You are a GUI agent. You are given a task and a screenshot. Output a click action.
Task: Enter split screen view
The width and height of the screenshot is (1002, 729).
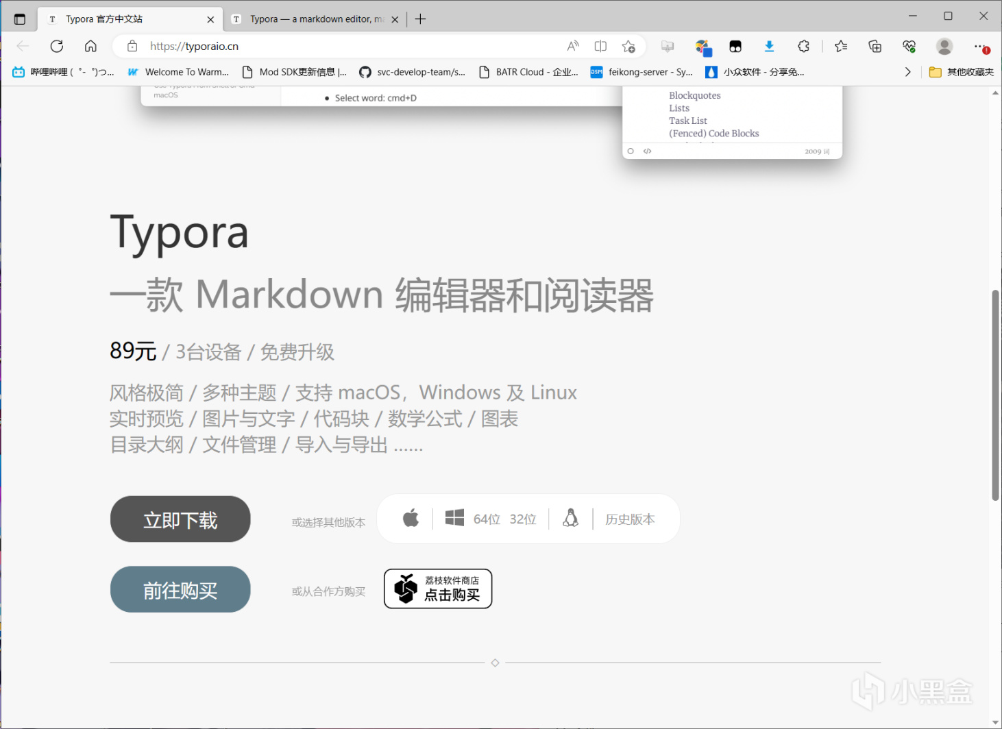[600, 46]
